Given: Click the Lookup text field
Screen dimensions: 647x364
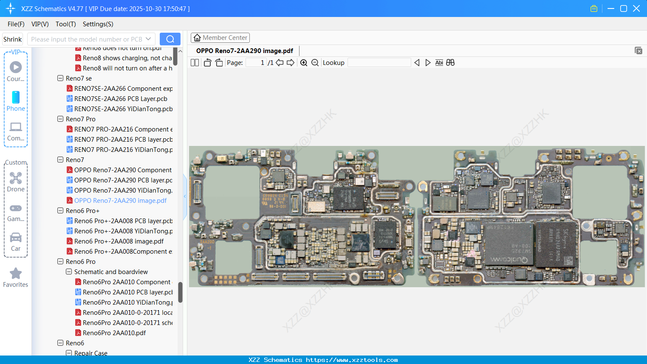Looking at the screenshot, I should coord(379,63).
